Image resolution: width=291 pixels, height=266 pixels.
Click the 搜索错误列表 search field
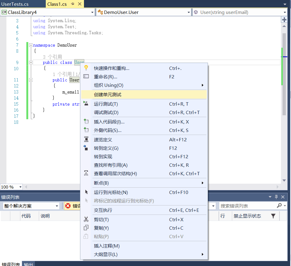pyautogui.click(x=247, y=206)
